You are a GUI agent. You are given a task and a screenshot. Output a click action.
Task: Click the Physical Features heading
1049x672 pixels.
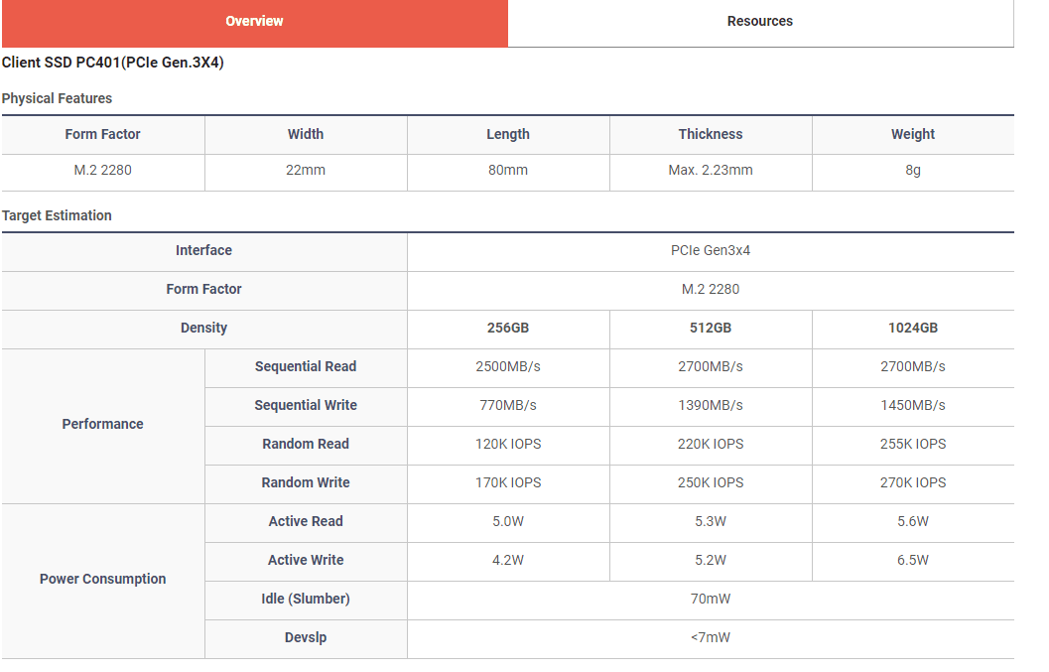57,98
